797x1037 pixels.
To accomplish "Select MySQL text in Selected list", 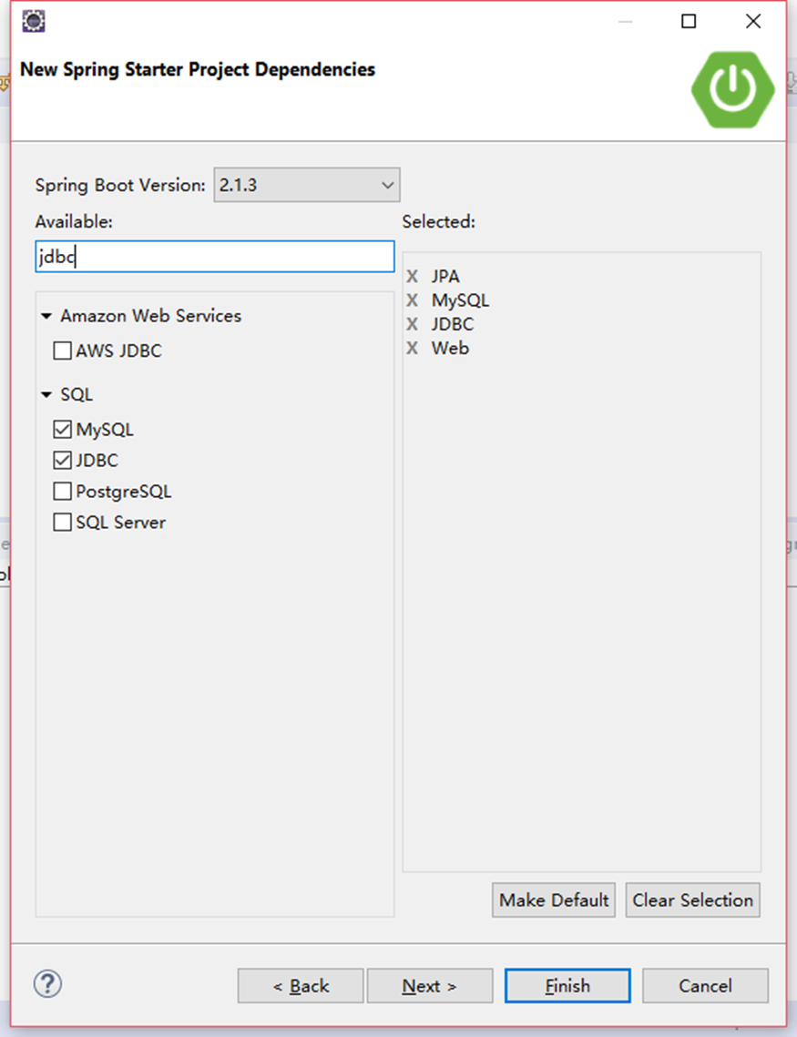I will tap(460, 300).
